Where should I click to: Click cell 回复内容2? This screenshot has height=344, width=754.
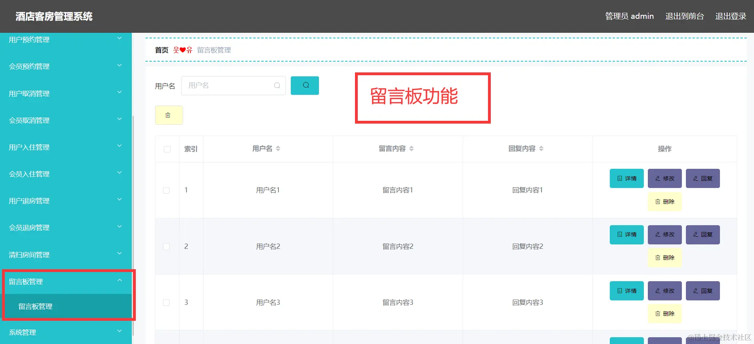pyautogui.click(x=528, y=246)
